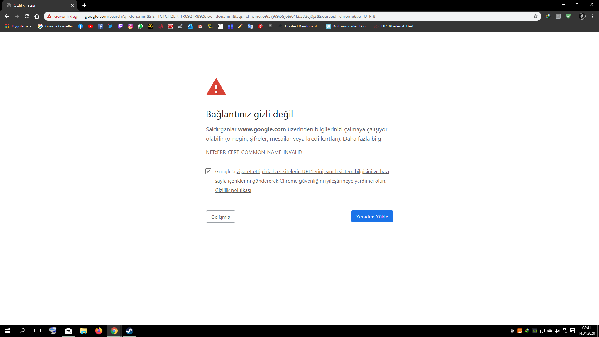
Task: Open Steam from the Windows taskbar
Action: click(129, 331)
